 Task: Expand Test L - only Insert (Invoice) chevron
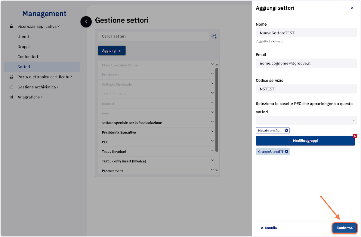click(212, 160)
